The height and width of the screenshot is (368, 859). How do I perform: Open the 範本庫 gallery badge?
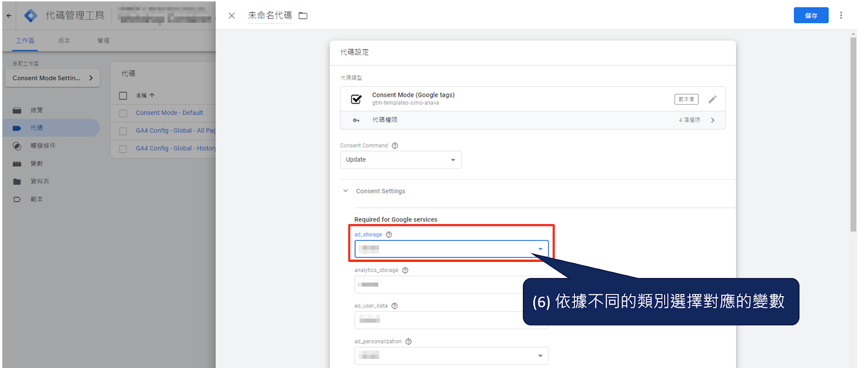(686, 99)
